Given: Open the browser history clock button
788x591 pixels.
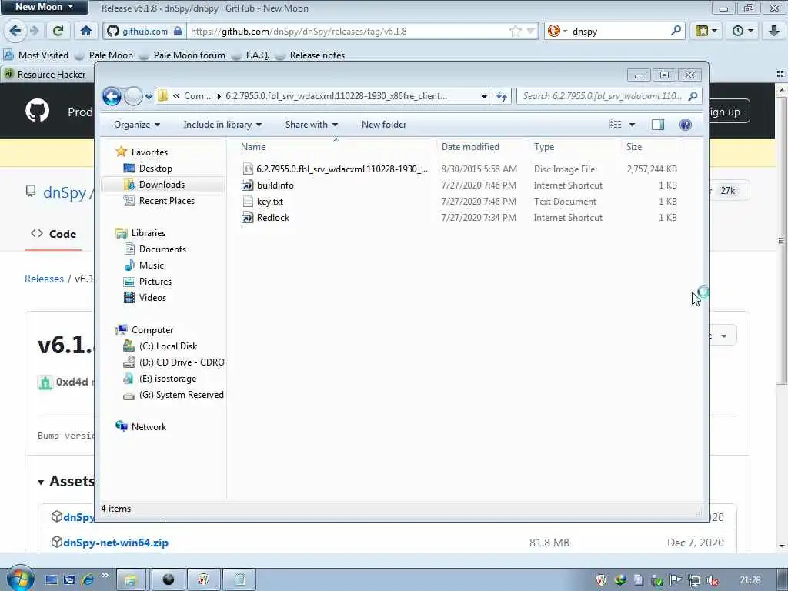Looking at the screenshot, I should [743, 31].
